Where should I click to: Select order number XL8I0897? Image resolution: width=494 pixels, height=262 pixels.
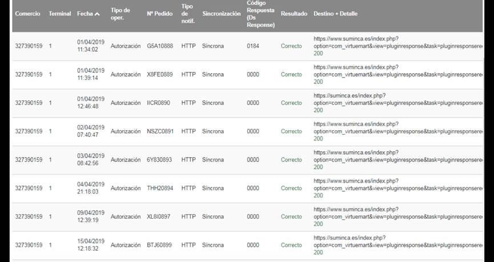click(x=159, y=217)
